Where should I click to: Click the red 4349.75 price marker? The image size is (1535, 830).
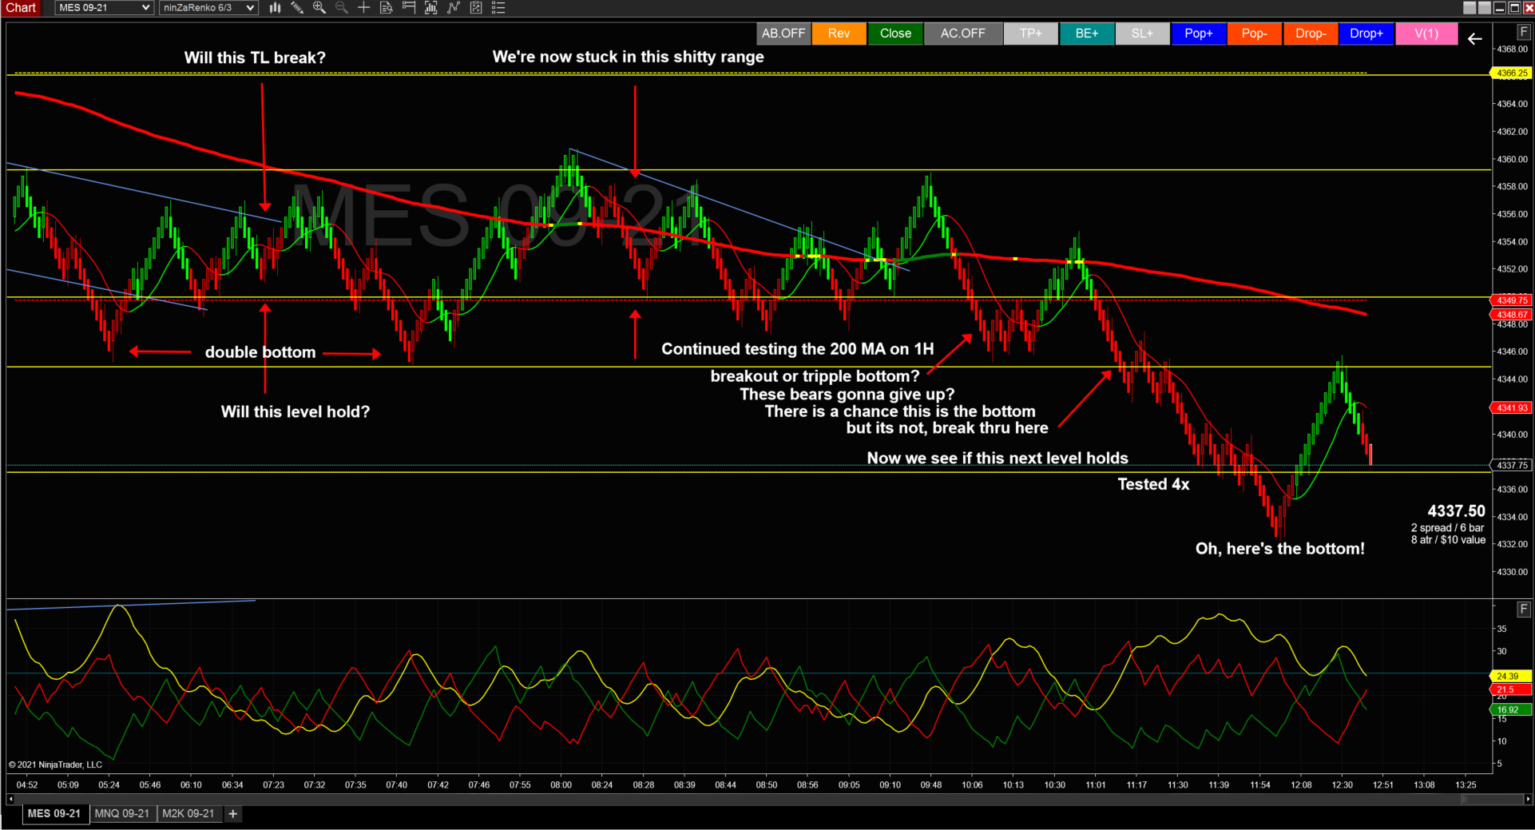point(1512,300)
